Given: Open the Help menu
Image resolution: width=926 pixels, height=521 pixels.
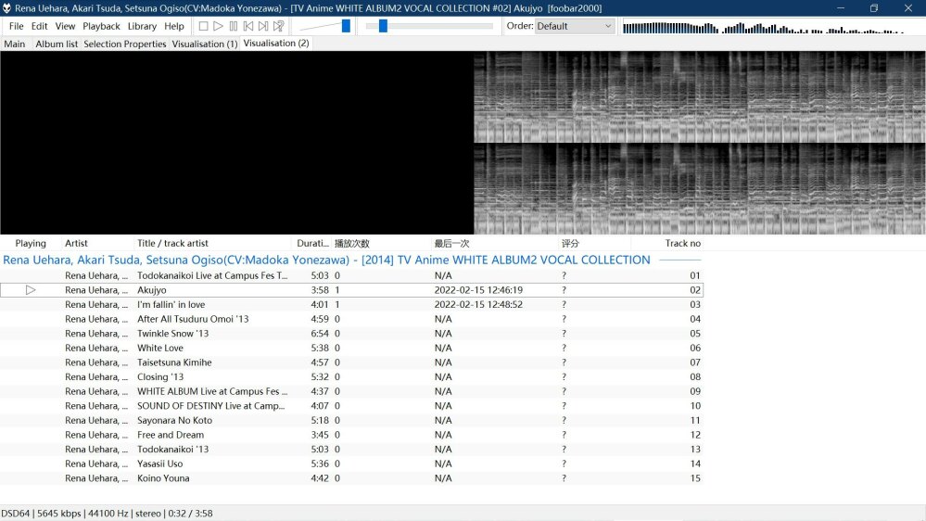Looking at the screenshot, I should [174, 26].
